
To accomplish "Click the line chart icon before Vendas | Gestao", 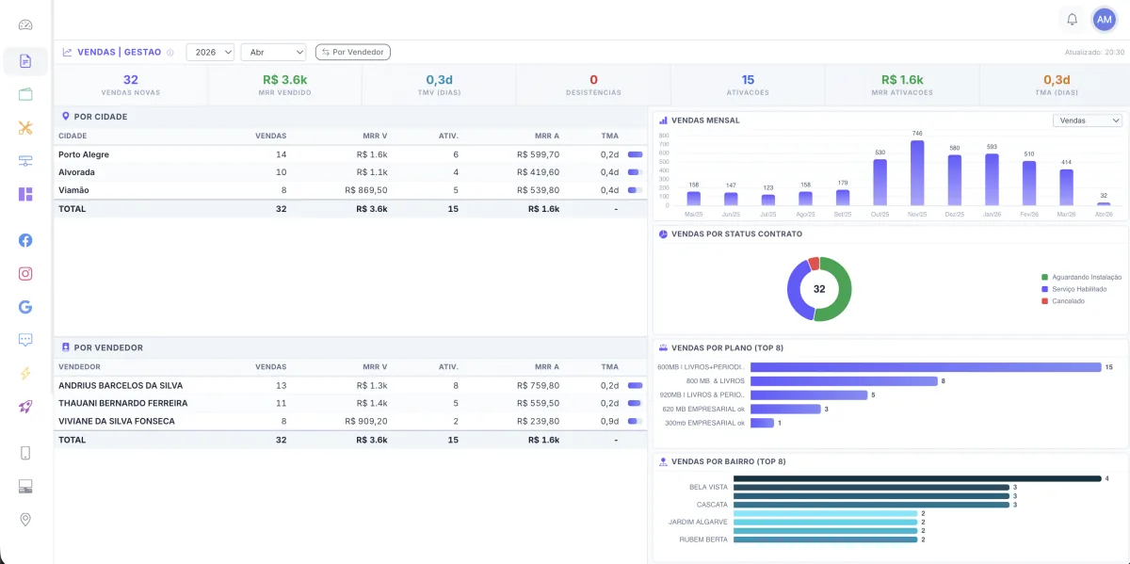I will point(67,52).
